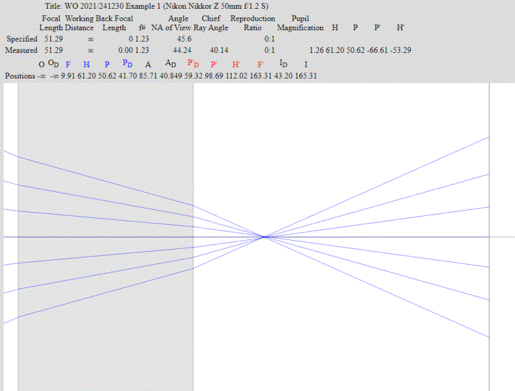The height and width of the screenshot is (391, 515).
Task: Select the position value 165.31
Action: pyautogui.click(x=306, y=76)
